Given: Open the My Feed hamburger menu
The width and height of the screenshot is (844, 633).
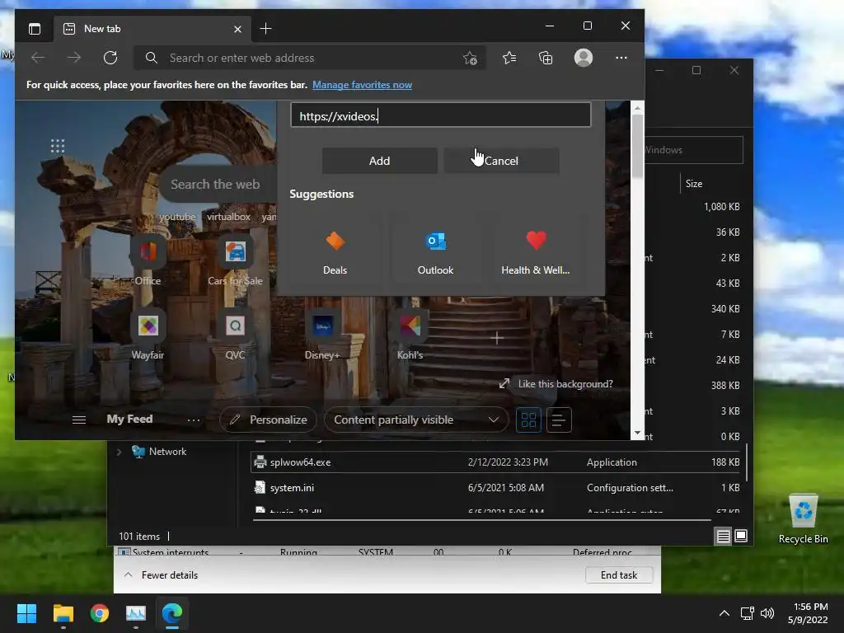Looking at the screenshot, I should pos(79,420).
